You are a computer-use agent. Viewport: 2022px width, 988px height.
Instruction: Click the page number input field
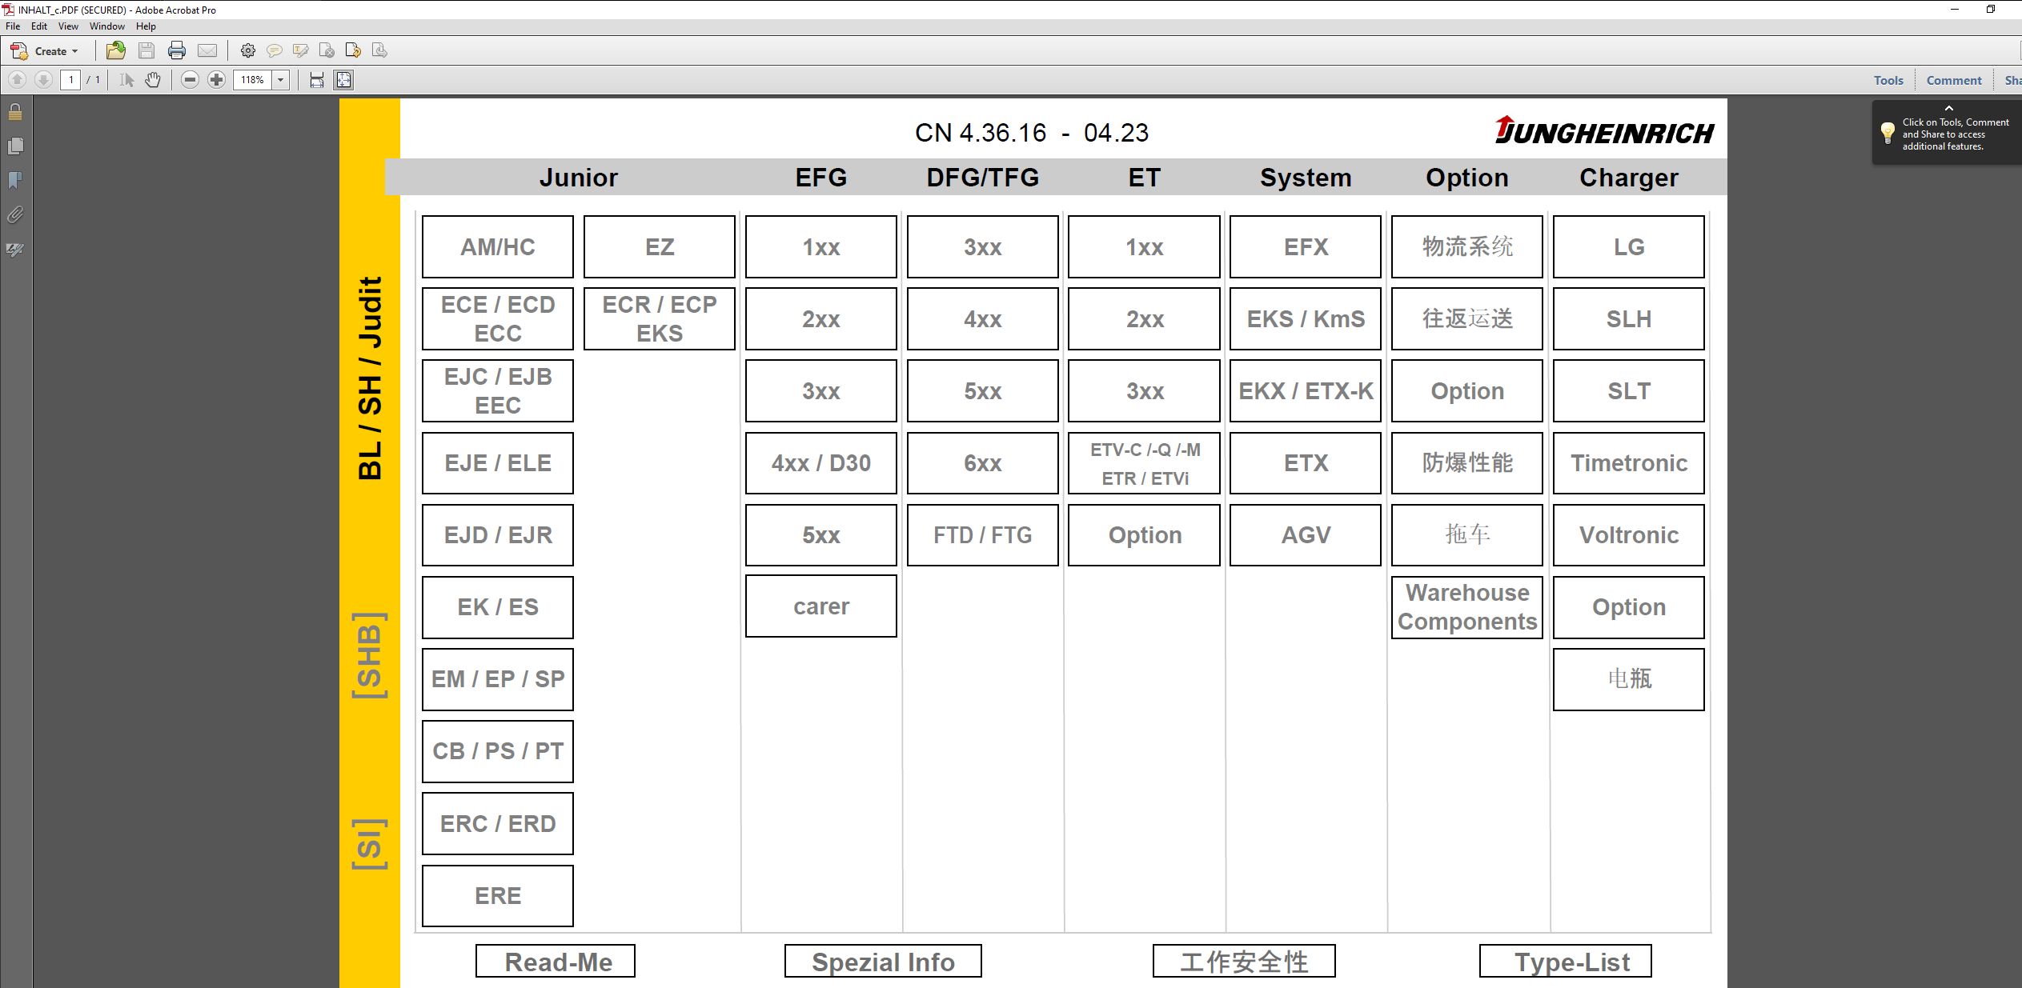click(70, 80)
